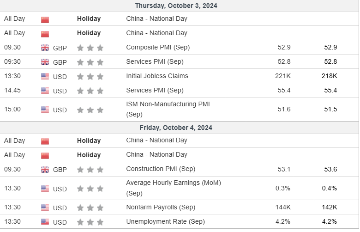Click the China flag in Friday's second holiday row
360x232 pixels.
coord(45,155)
